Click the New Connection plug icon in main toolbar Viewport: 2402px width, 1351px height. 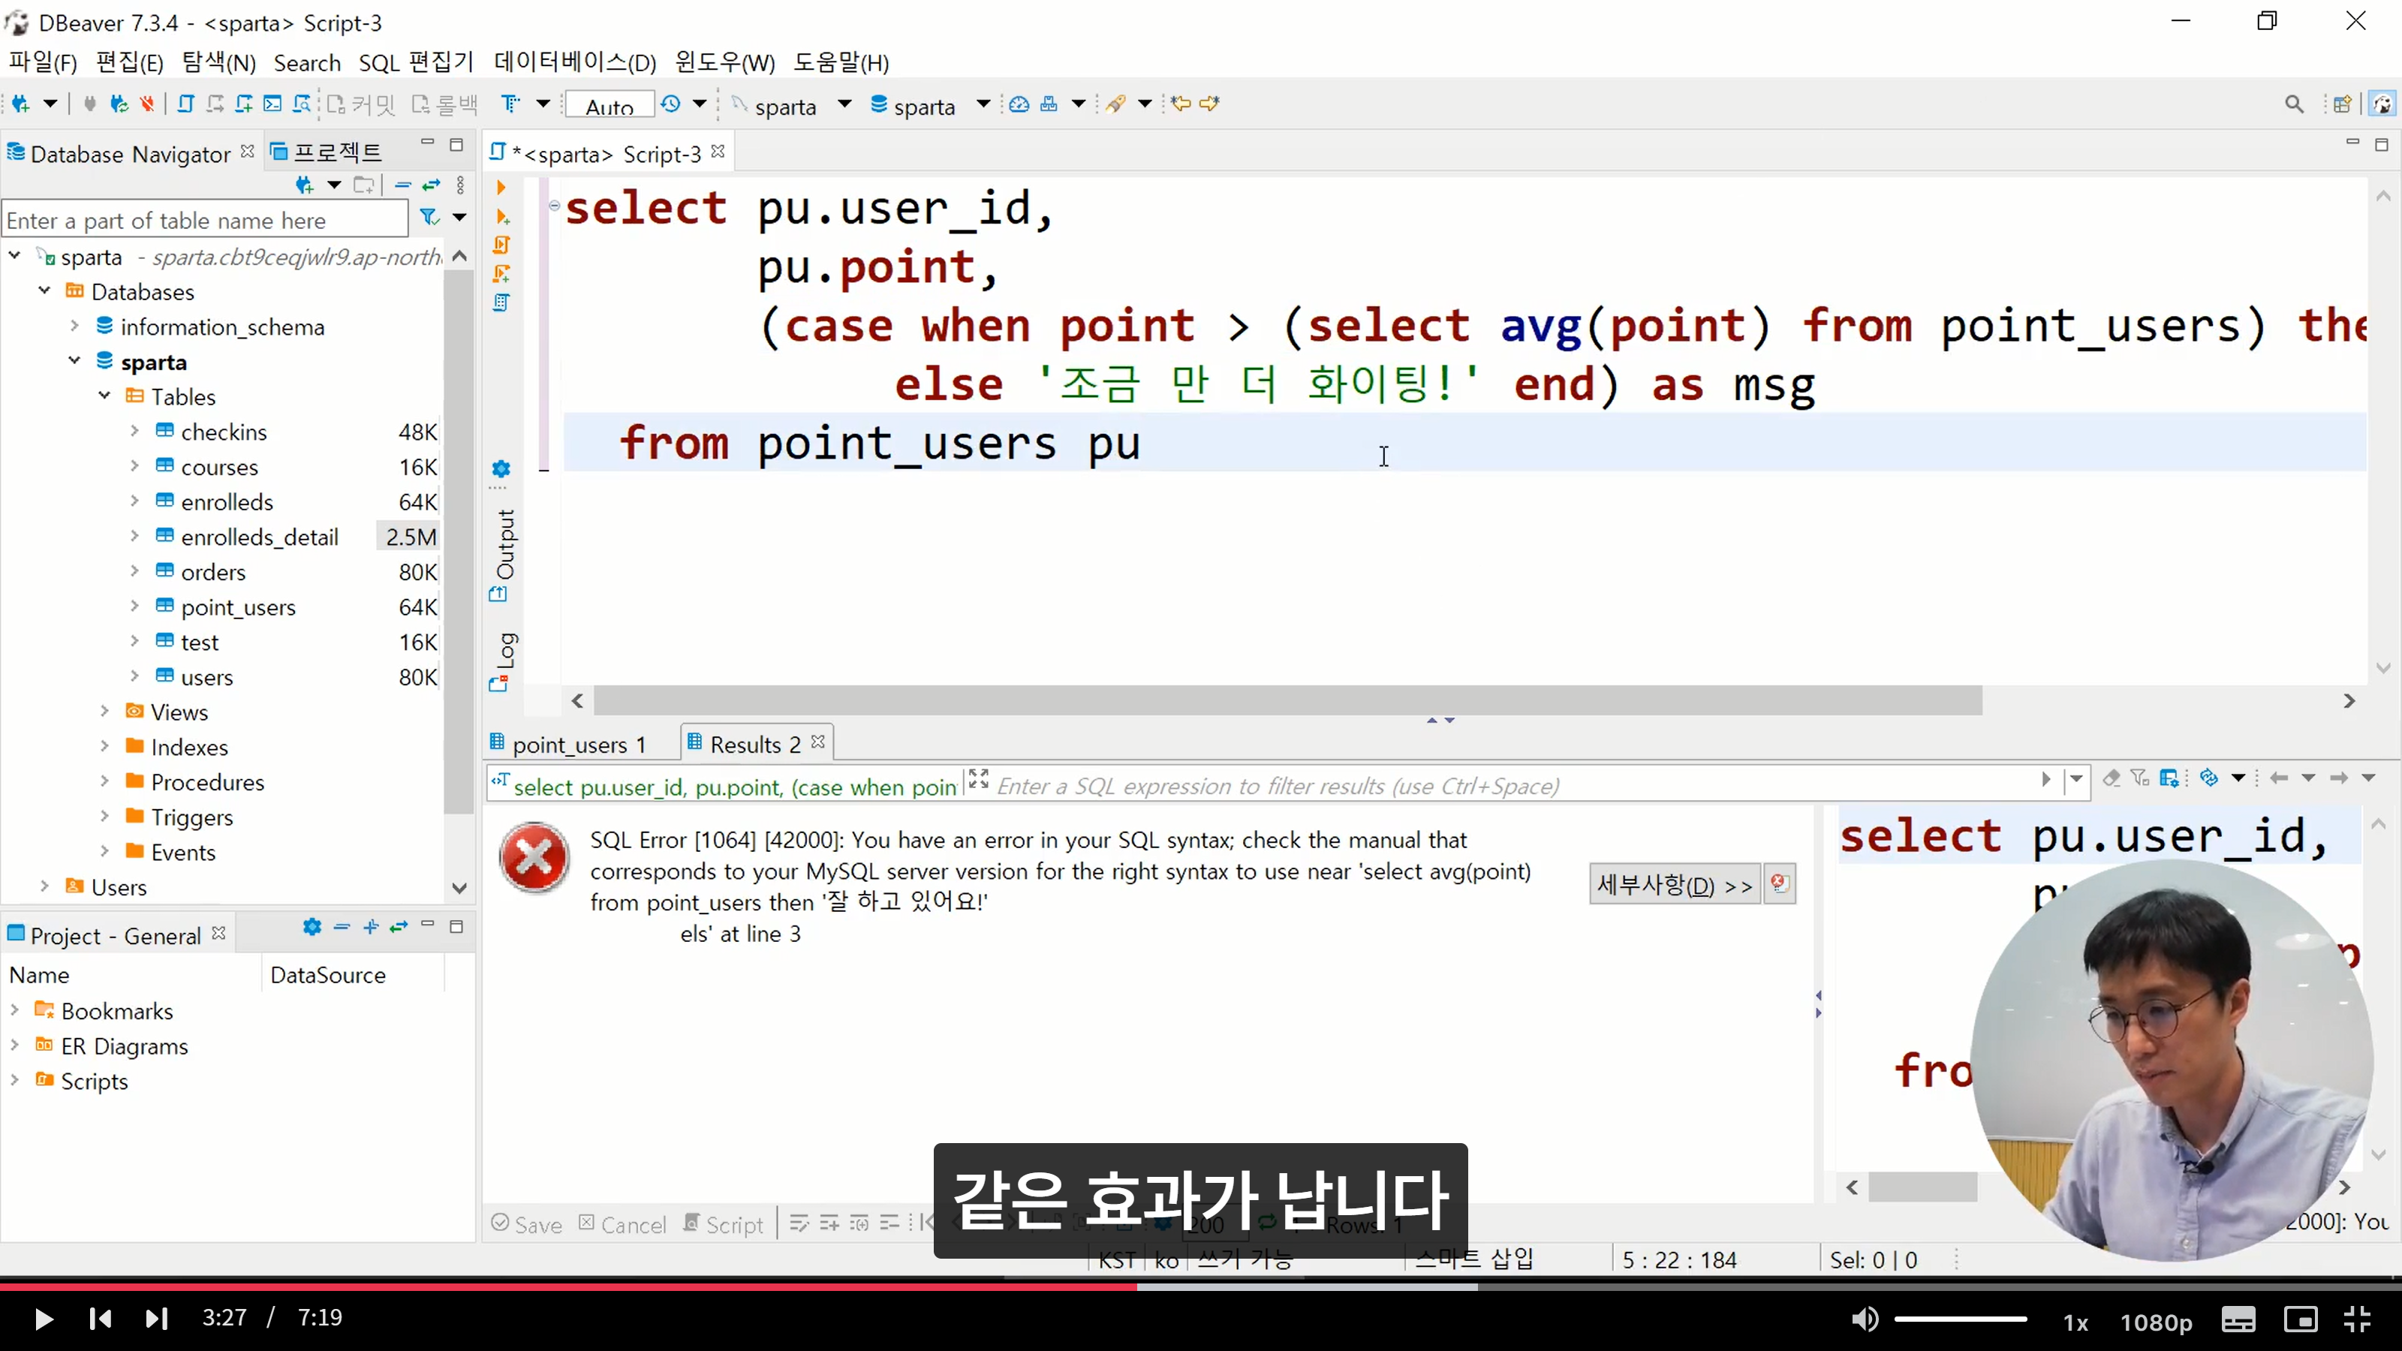tap(20, 104)
